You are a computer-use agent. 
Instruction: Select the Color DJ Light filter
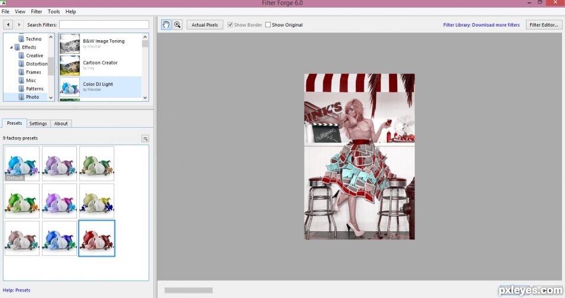click(x=101, y=87)
